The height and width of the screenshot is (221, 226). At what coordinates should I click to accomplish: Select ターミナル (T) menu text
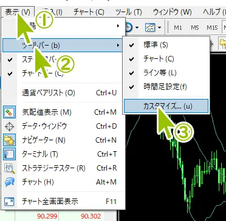pyautogui.click(x=40, y=154)
